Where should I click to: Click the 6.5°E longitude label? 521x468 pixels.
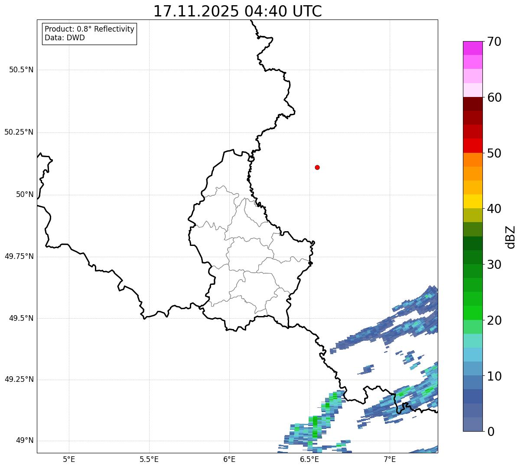[309, 459]
